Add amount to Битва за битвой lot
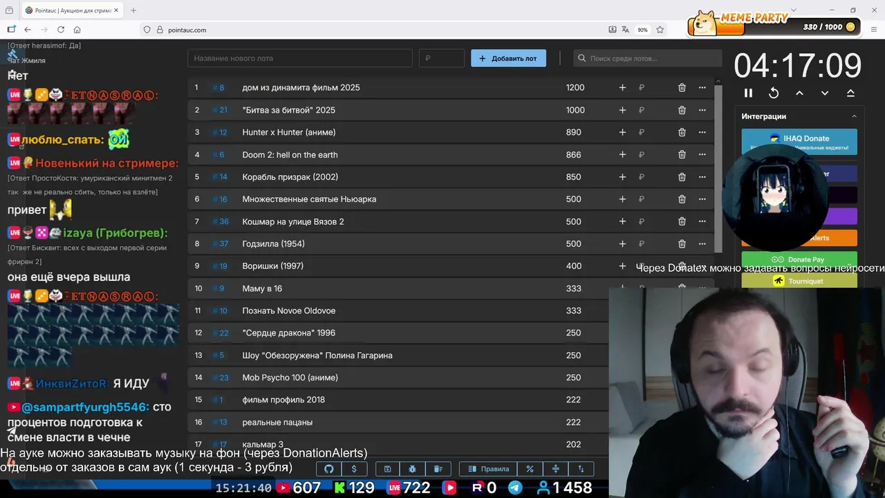Viewport: 885px width, 498px height. tap(622, 110)
